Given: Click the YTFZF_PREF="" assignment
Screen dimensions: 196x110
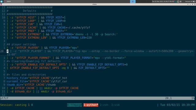Looking at the screenshot, I should point(56,31).
